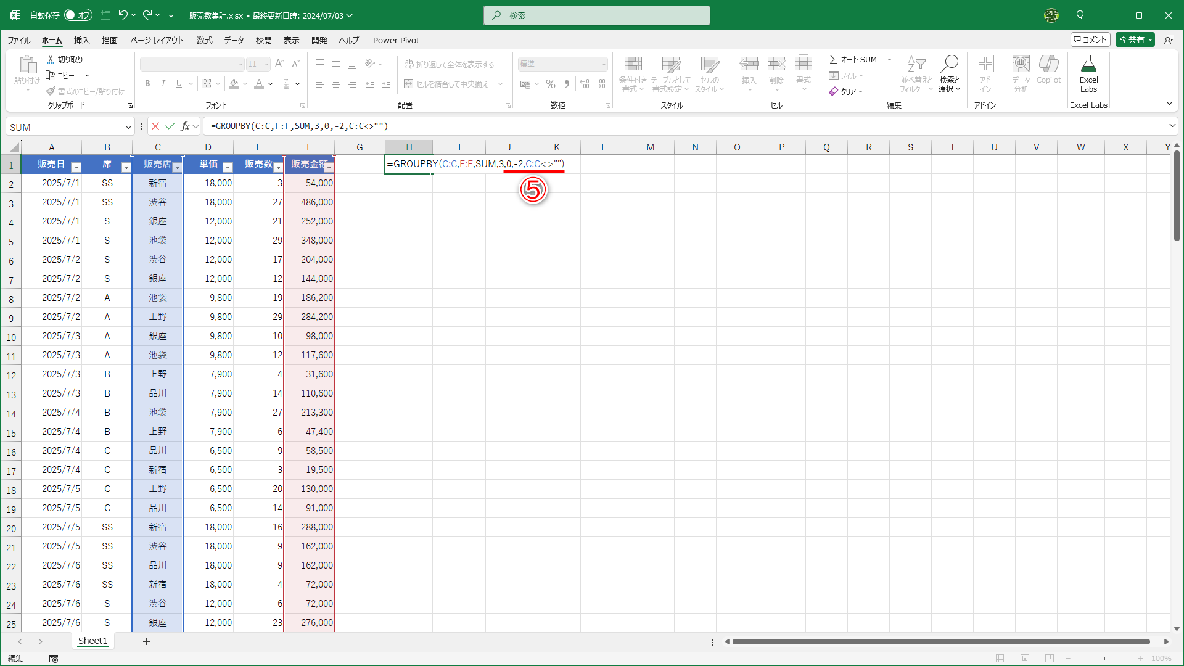Open the 販売店 column filter dropdown
Screen dimensions: 1184x666
(177, 168)
